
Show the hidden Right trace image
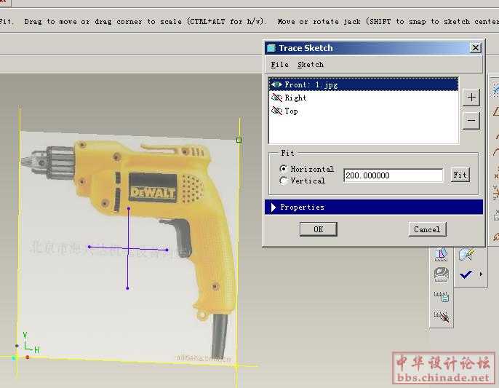click(x=276, y=98)
